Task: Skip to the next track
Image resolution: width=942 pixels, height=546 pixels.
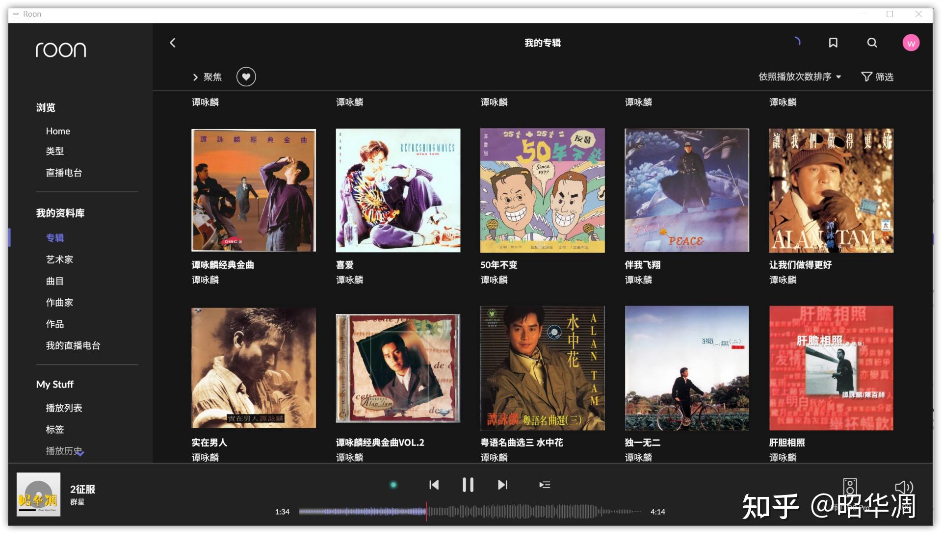Action: 502,485
